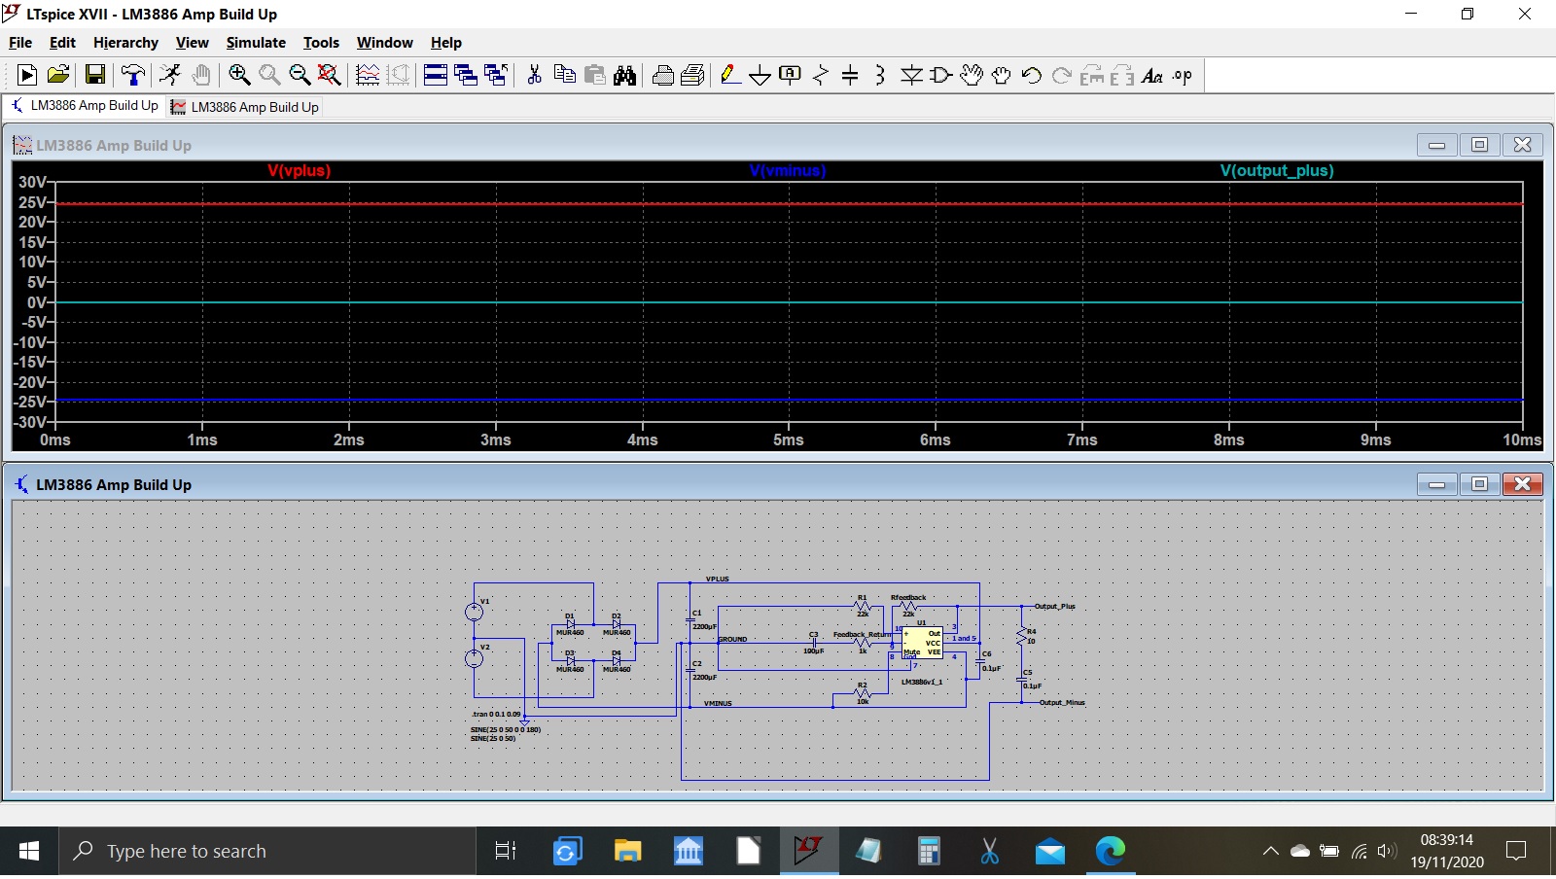Viewport: 1556px width, 879px height.
Task: Click the Zoom Full Extents icon
Action: (330, 75)
